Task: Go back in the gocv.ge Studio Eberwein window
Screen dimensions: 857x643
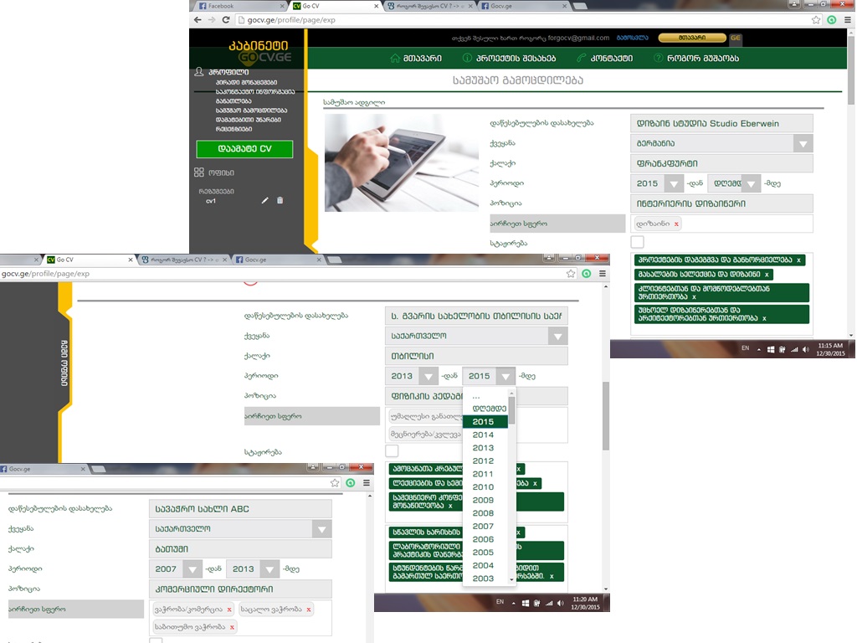Action: [198, 20]
